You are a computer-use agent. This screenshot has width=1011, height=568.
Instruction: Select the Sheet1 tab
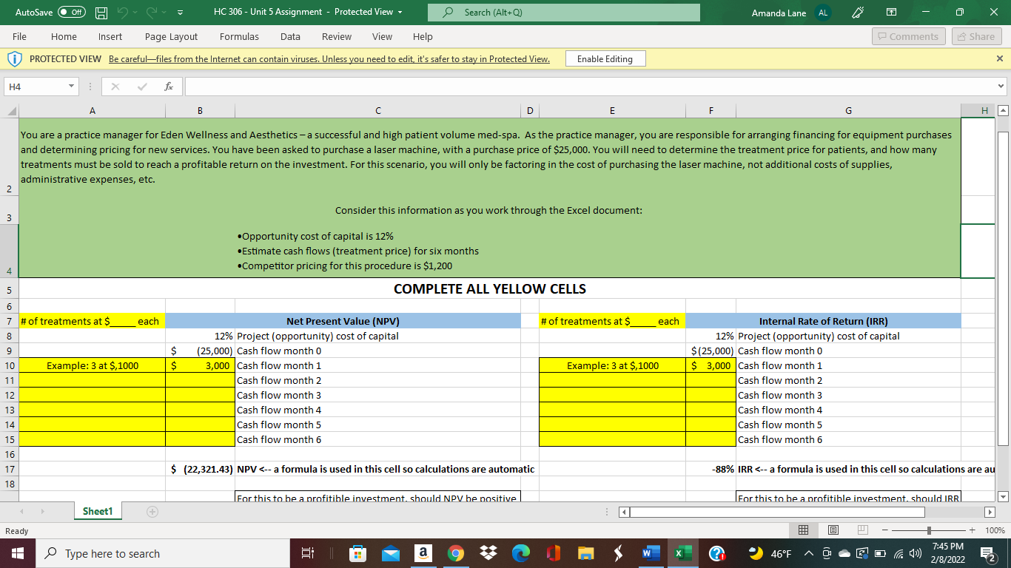pyautogui.click(x=97, y=510)
